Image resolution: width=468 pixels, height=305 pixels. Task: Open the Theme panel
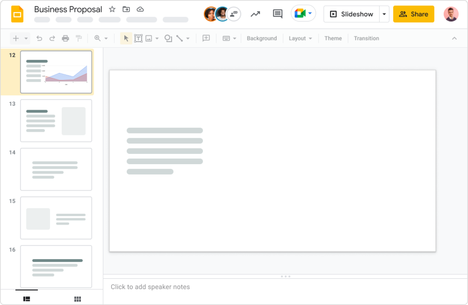tap(333, 38)
